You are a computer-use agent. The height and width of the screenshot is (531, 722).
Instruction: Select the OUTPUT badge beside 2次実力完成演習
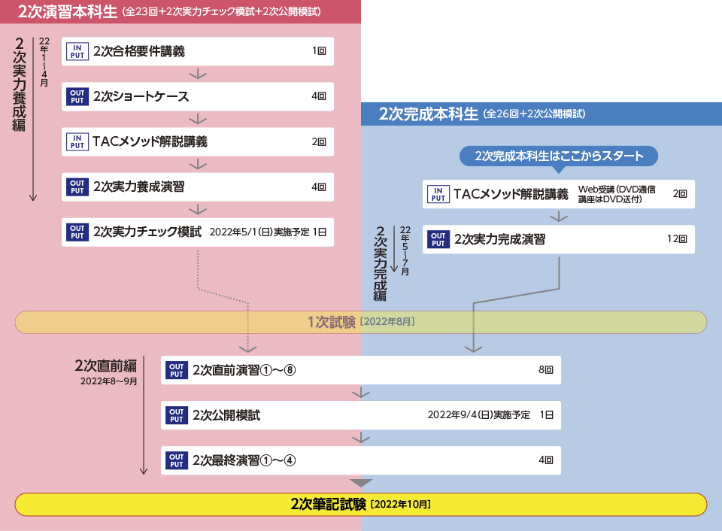coord(438,239)
